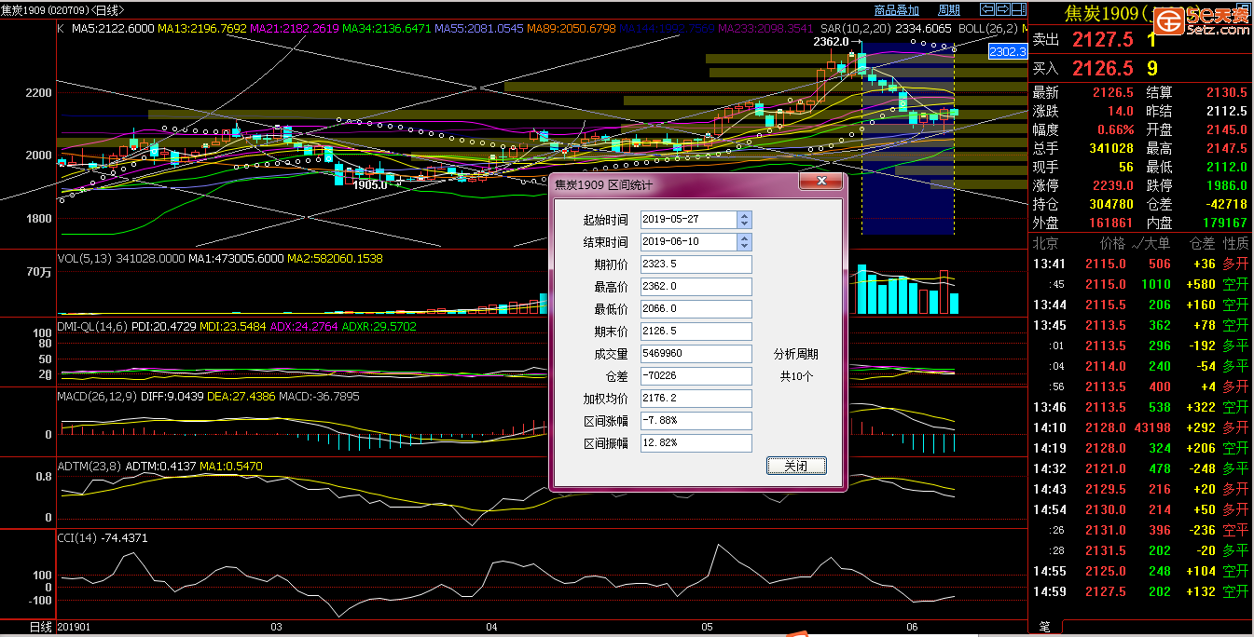Focus the 起始时间 date field 2019-05-27

[689, 220]
